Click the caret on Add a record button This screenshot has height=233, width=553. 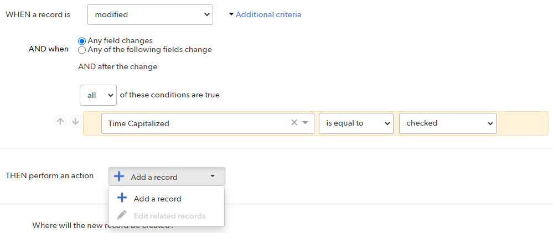[x=213, y=176]
